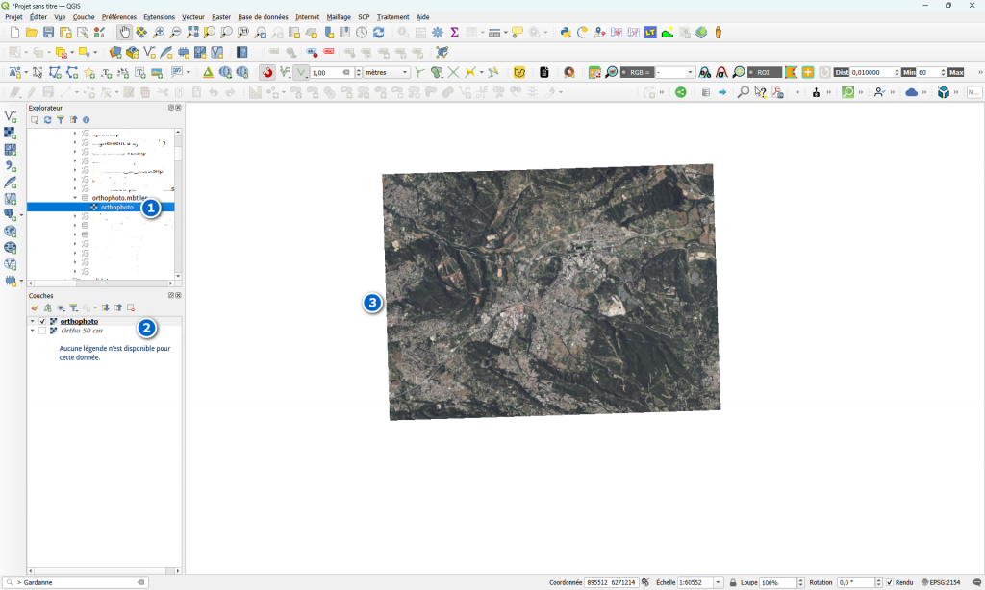Click the Add Raster Layer sidebar icon
The image size is (985, 590).
click(x=11, y=133)
